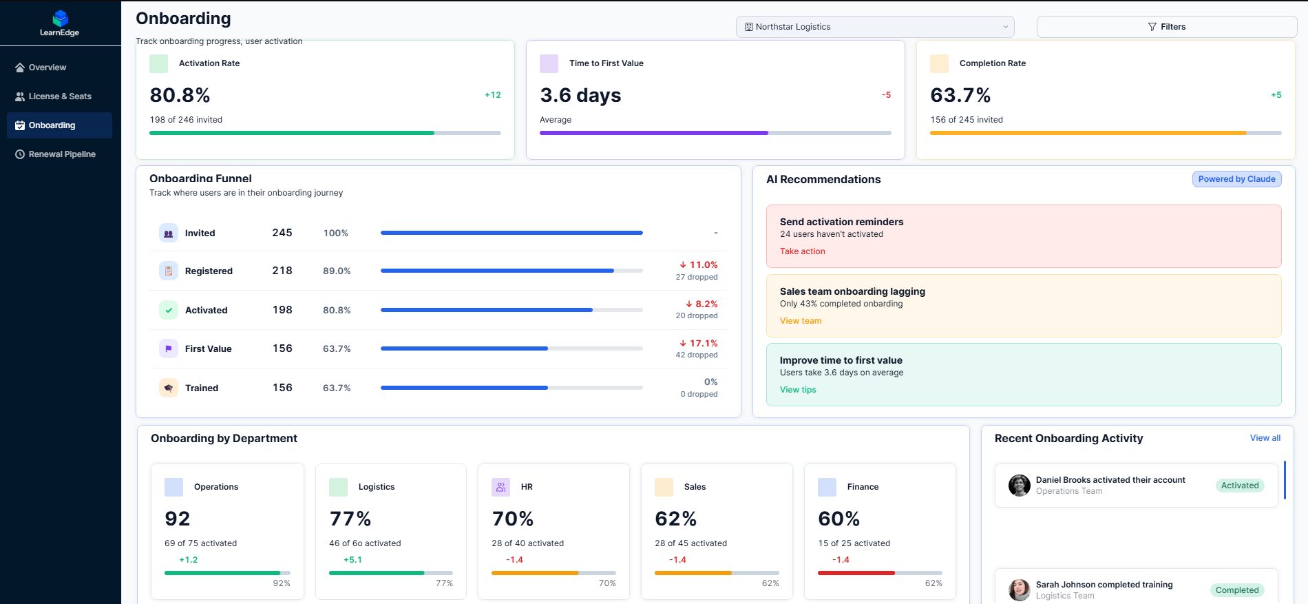This screenshot has width=1308, height=604.
Task: Click Sarah Johnson's avatar photo
Action: tap(1020, 590)
